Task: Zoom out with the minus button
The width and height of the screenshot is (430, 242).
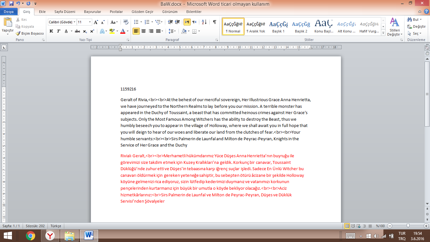Action: point(390,226)
